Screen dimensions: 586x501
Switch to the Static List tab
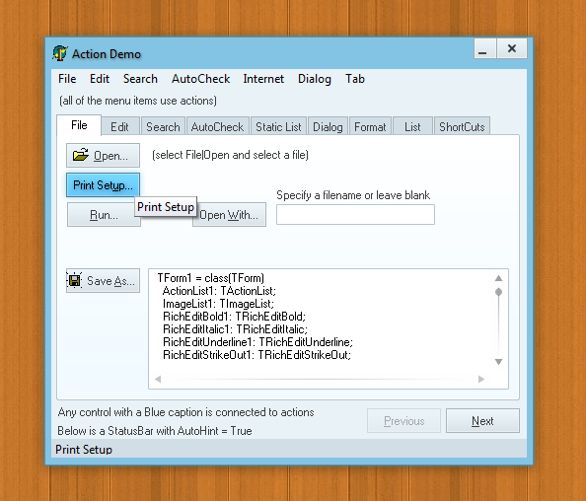pos(278,126)
